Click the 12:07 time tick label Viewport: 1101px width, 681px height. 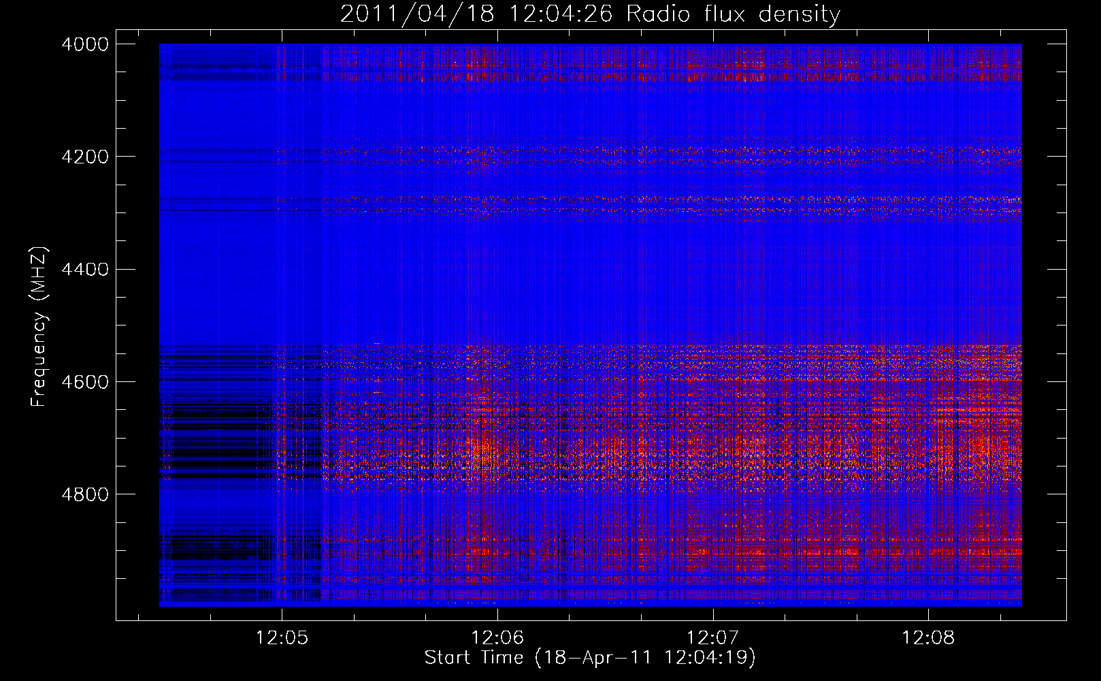point(712,638)
